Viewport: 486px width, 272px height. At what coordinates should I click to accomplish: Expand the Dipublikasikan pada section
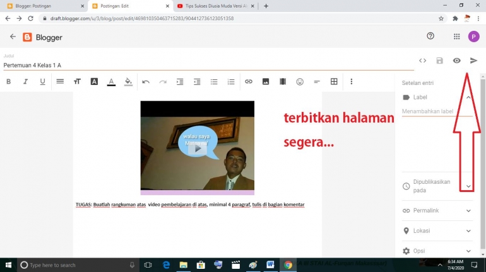point(468,186)
